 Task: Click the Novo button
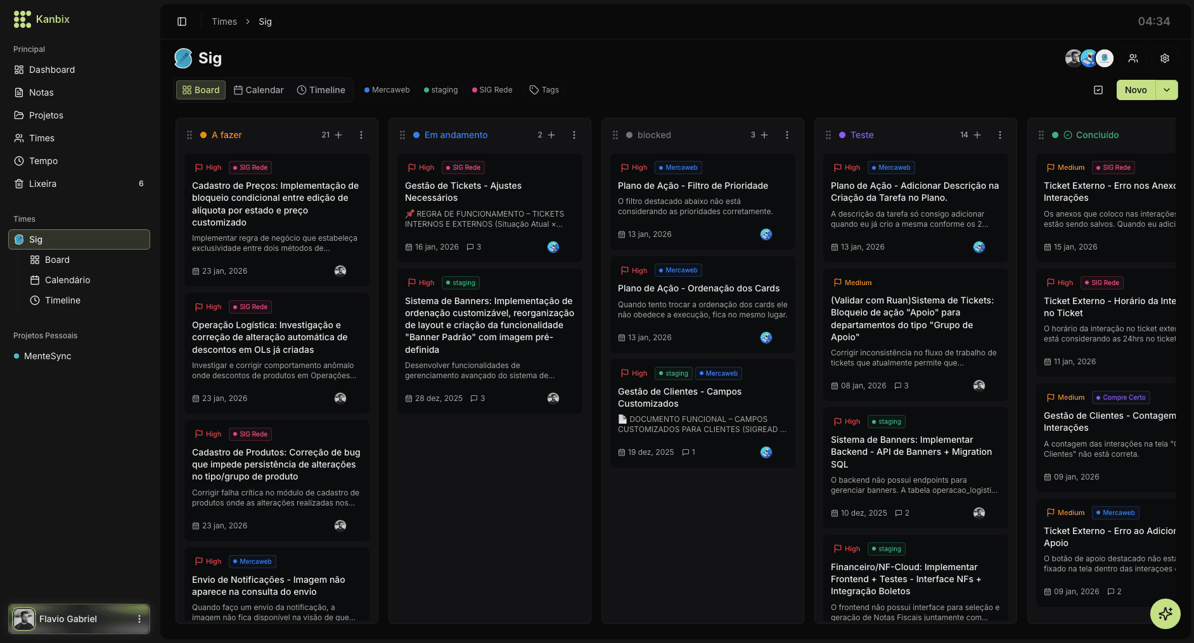click(x=1135, y=90)
